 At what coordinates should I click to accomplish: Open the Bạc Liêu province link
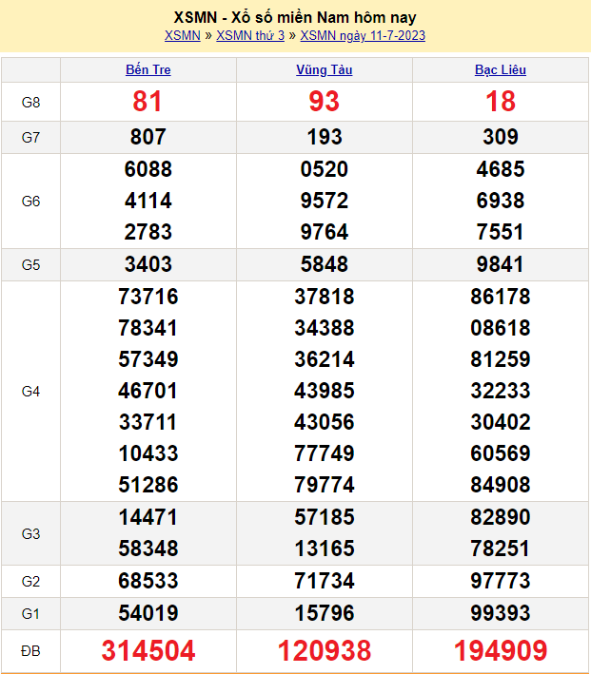pyautogui.click(x=501, y=69)
